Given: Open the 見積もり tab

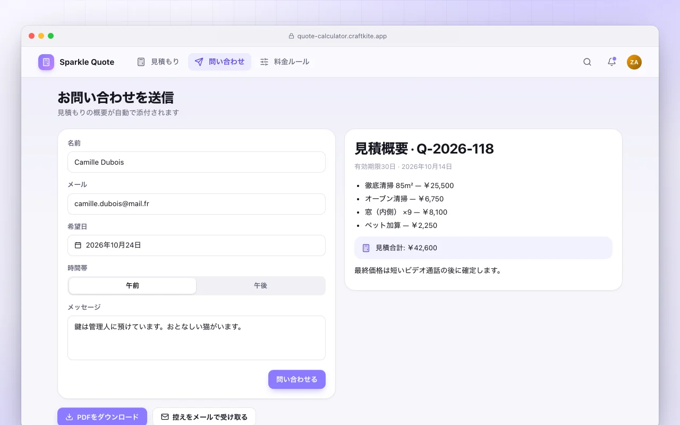Looking at the screenshot, I should pos(158,62).
